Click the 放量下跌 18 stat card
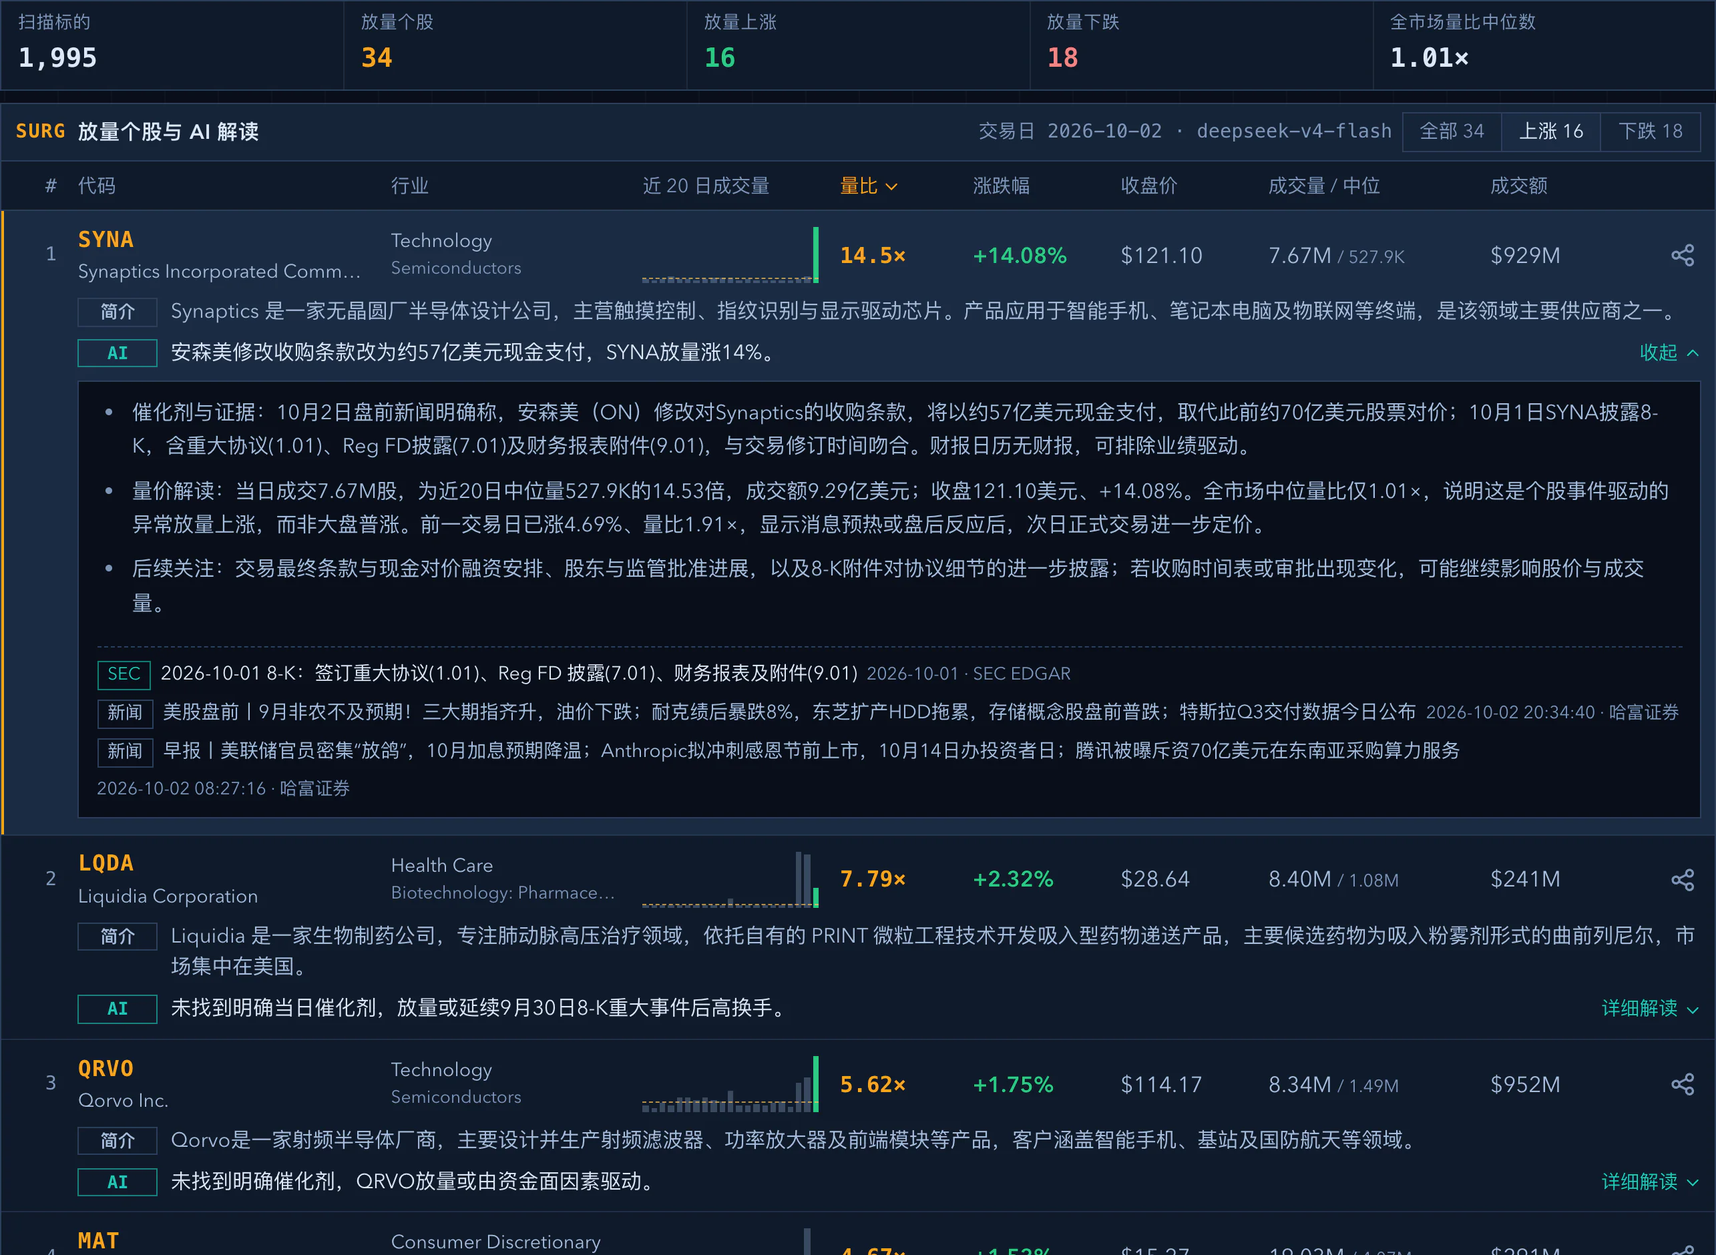 (x=1202, y=45)
